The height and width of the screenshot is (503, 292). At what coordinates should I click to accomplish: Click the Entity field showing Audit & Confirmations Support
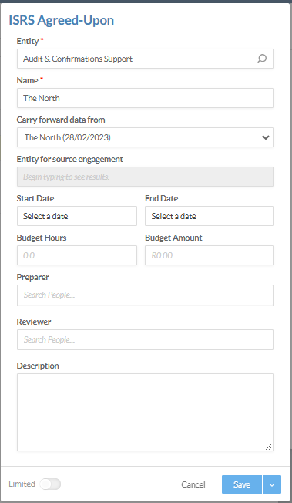tap(145, 59)
